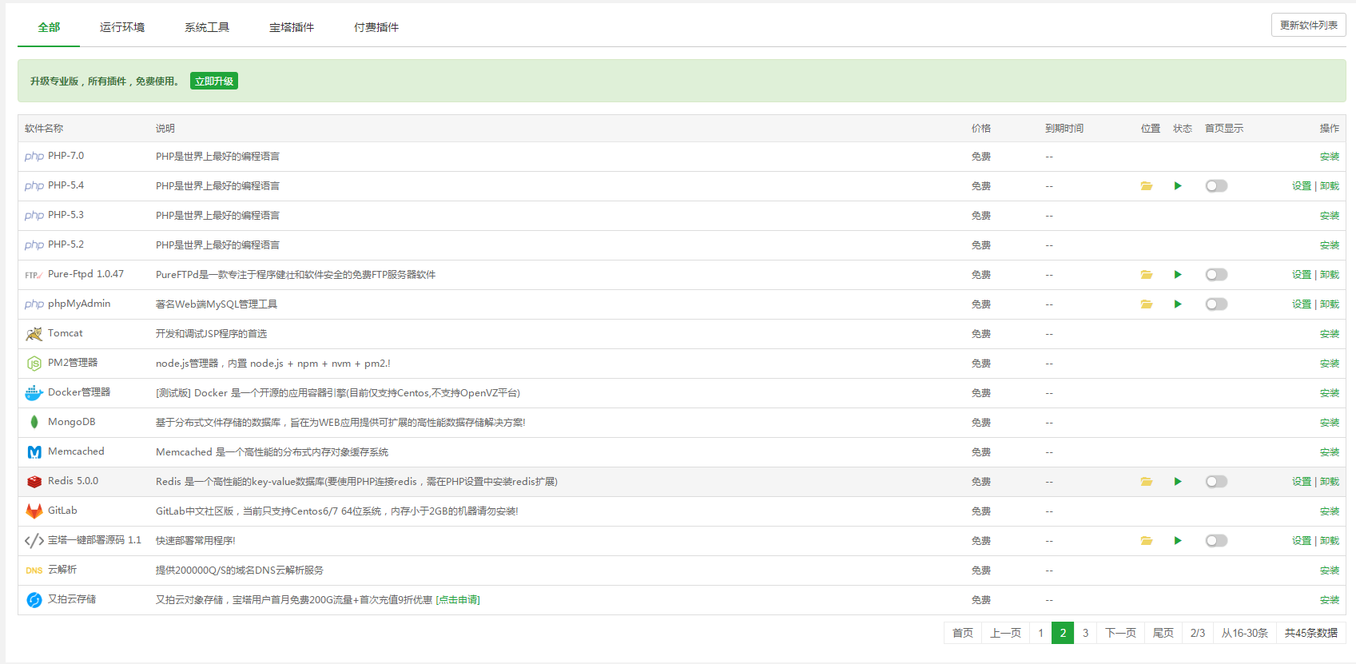
Task: Open 设置 for Redis 5.0.0
Action: 1302,482
